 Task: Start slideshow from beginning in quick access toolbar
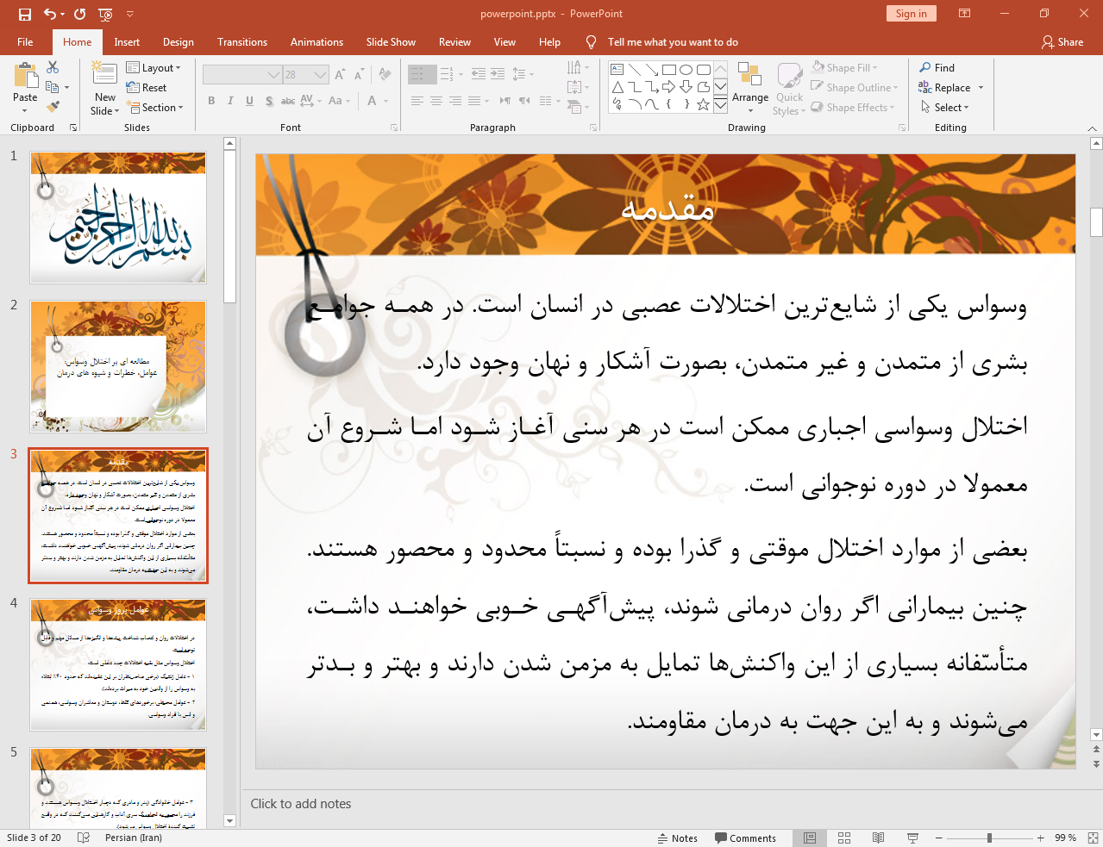[105, 14]
